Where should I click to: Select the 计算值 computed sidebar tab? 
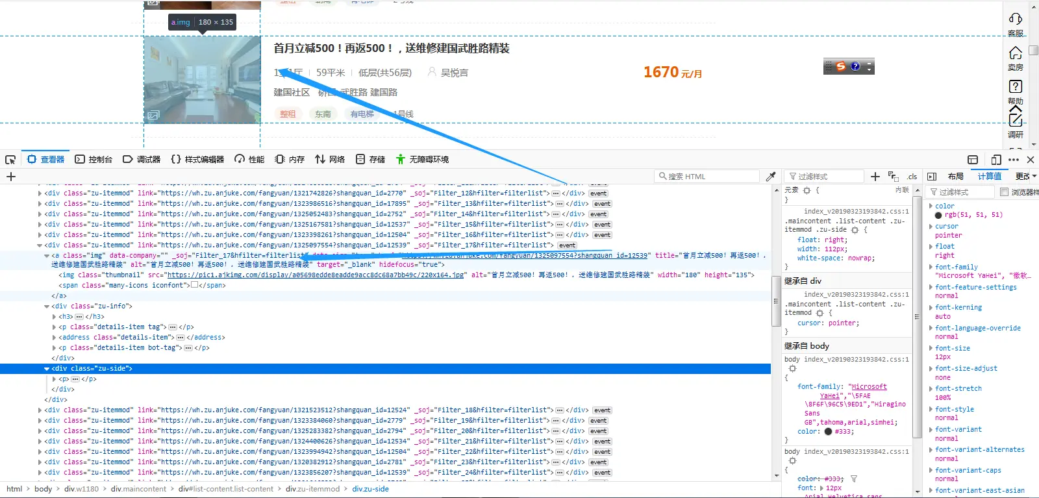[990, 177]
